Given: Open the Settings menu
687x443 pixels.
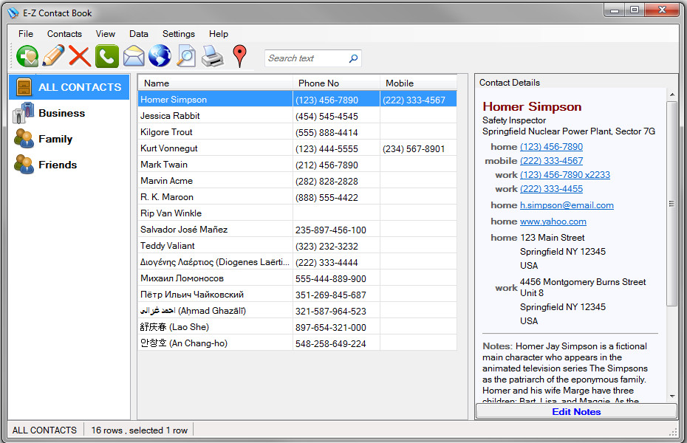Looking at the screenshot, I should click(x=178, y=34).
